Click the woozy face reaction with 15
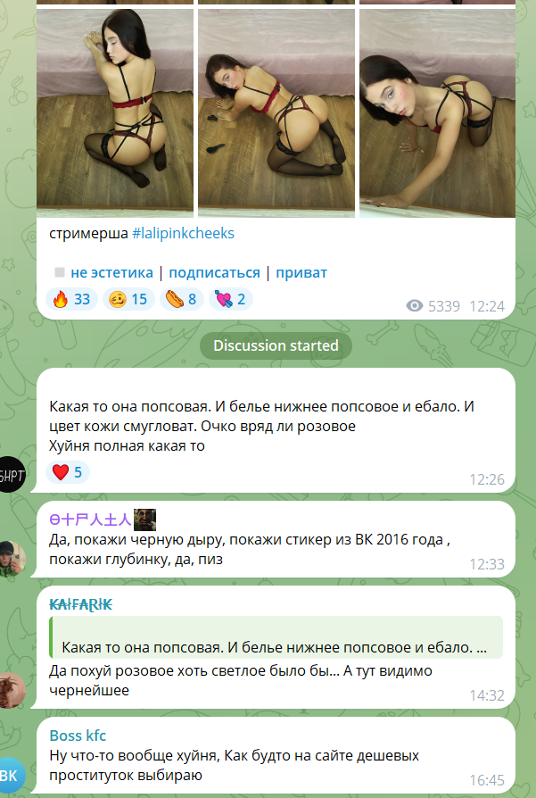 pos(128,299)
